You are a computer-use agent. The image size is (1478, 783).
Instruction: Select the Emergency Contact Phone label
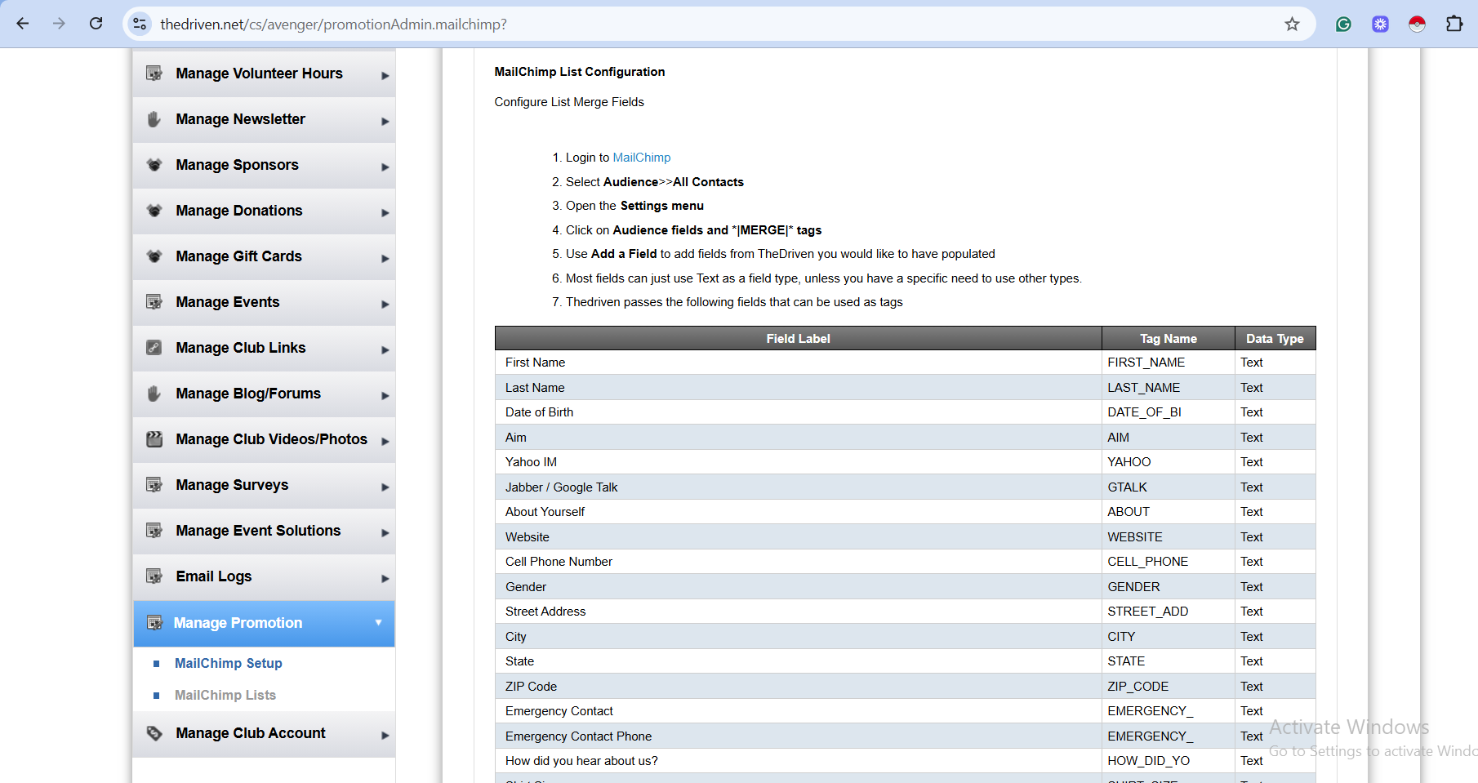tap(578, 736)
